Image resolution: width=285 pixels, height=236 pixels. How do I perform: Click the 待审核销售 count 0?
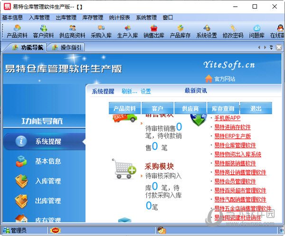[x=179, y=127]
